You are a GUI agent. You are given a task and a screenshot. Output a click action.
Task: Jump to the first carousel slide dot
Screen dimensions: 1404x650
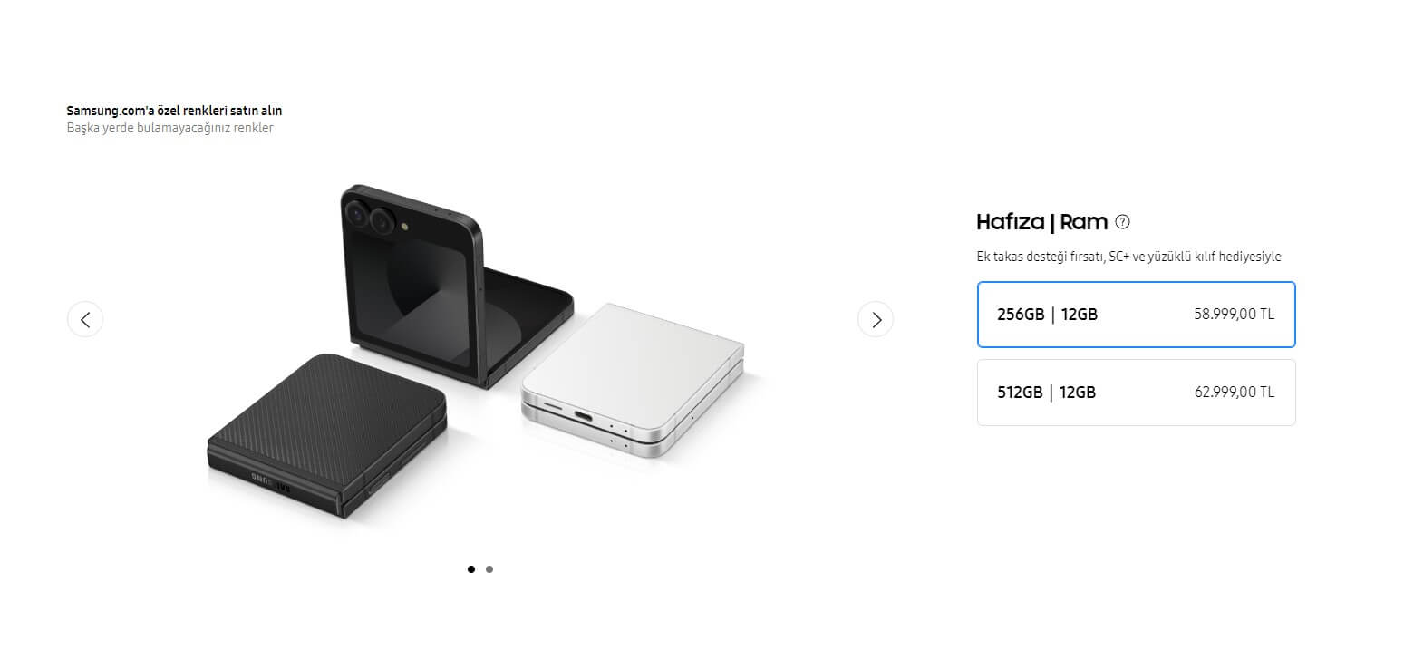point(471,569)
